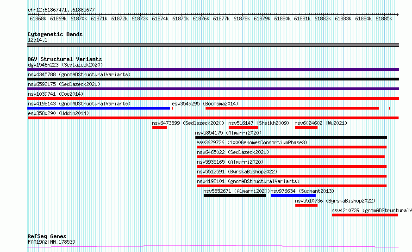Open the nsv6592175 Sedlazeck2020 variant label
The width and height of the screenshot is (412, 252).
pyautogui.click(x=64, y=84)
